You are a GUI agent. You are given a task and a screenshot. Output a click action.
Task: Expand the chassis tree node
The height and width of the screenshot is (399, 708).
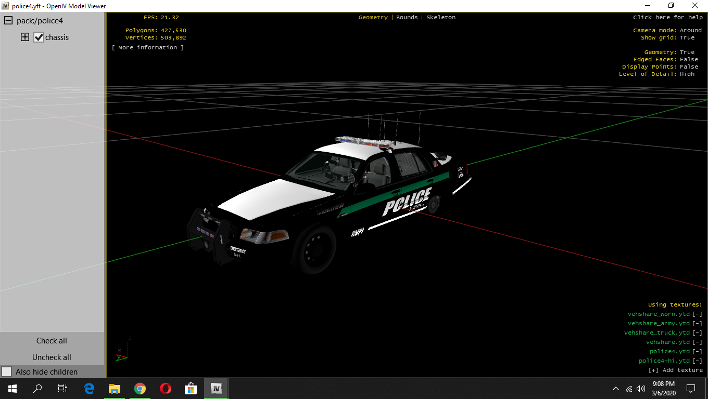(x=25, y=37)
